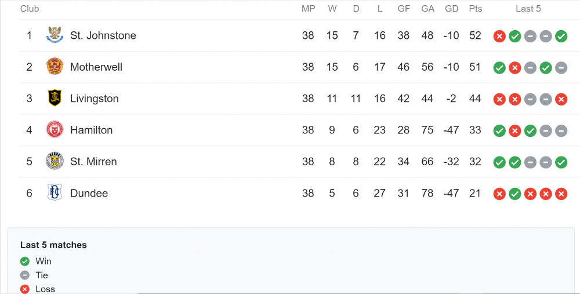580x294 pixels.
Task: Click St. Johnstone's first red loss icon
Action: [499, 36]
